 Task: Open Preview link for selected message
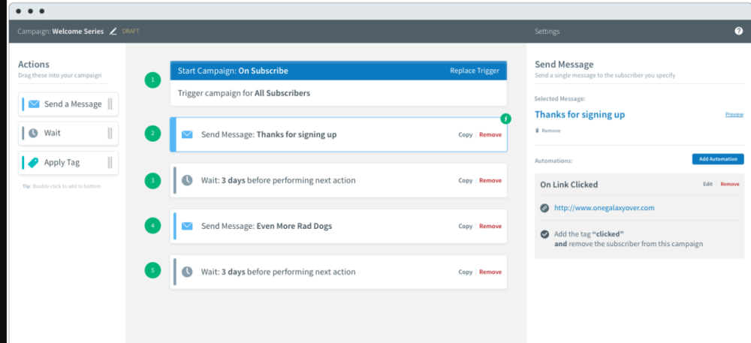(734, 115)
